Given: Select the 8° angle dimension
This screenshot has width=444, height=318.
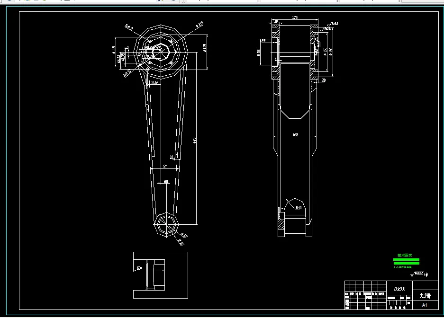Looking at the screenshot, I should coord(165,166).
